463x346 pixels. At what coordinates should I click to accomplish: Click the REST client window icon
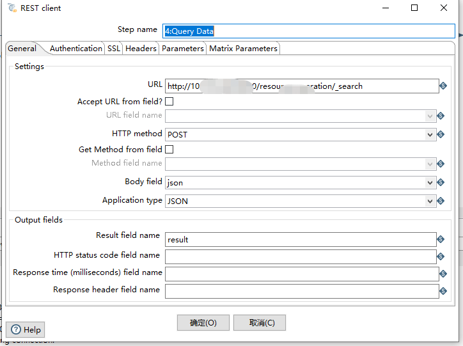pyautogui.click(x=12, y=8)
